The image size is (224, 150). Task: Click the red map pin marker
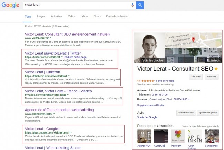point(193,39)
